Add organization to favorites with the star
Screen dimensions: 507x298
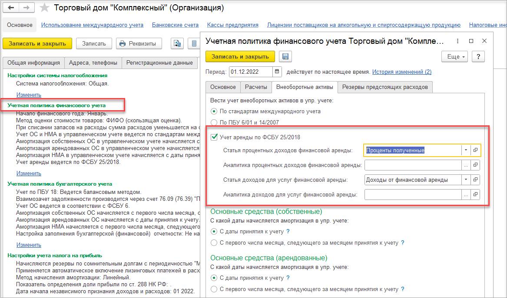44,8
